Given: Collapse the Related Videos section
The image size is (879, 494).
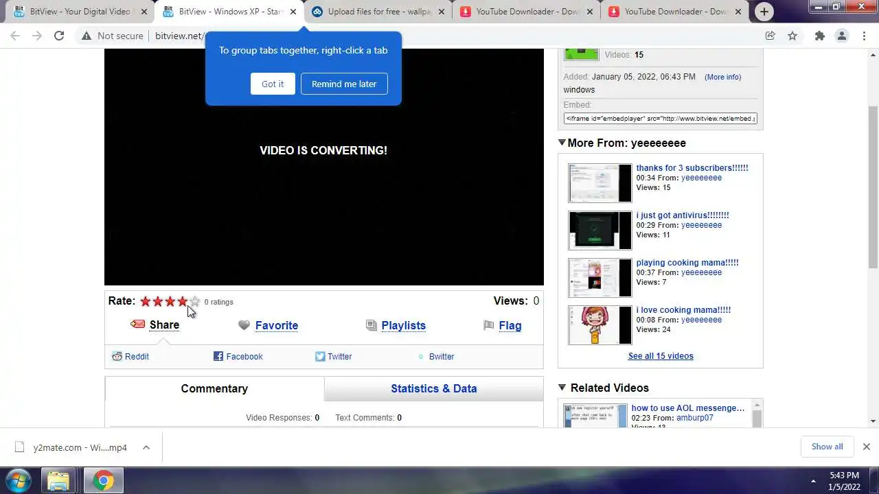Looking at the screenshot, I should pos(562,388).
